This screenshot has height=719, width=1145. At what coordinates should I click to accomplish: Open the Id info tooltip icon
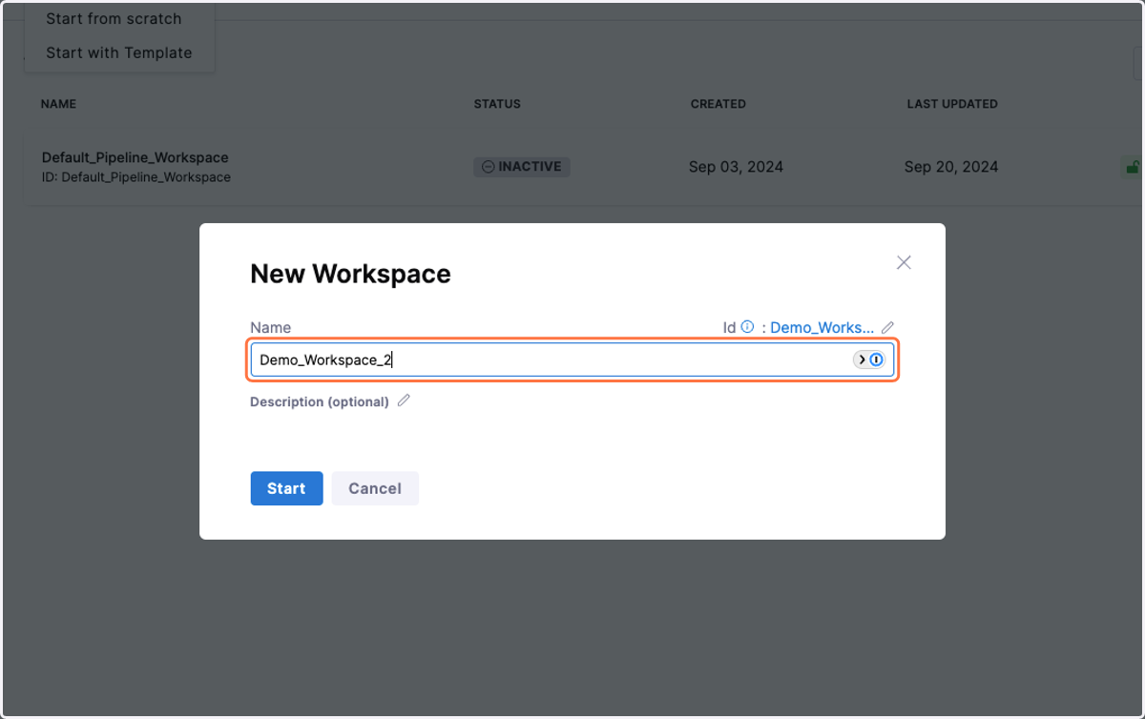point(747,326)
